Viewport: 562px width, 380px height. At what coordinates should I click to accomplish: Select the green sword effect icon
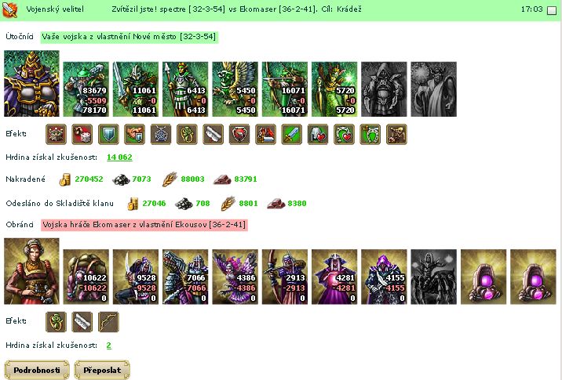[x=292, y=134]
